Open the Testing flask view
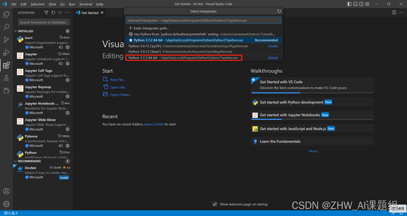Image resolution: width=407 pixels, height=216 pixels. click(x=6, y=78)
